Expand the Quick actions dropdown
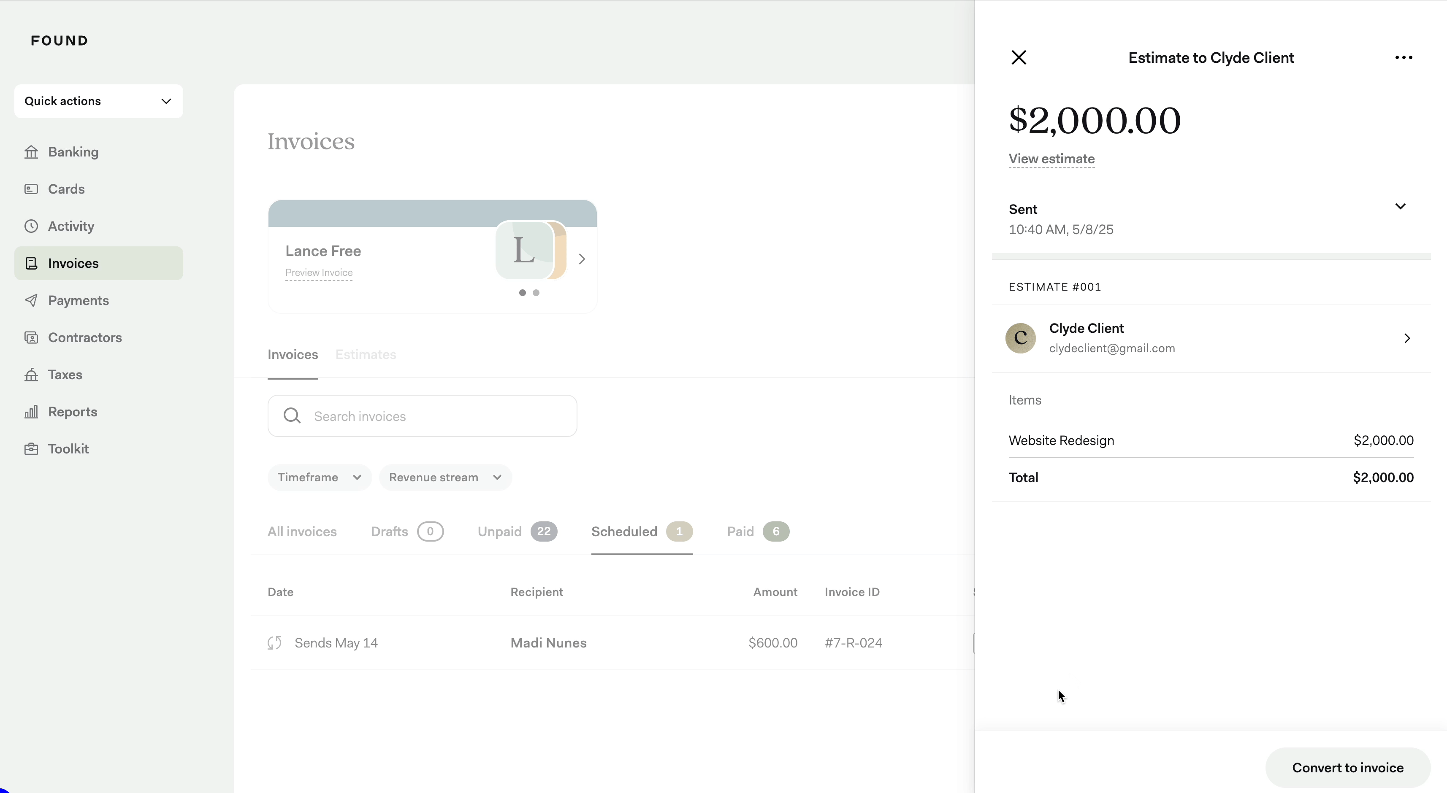Screen dimensions: 1447x793 98,101
